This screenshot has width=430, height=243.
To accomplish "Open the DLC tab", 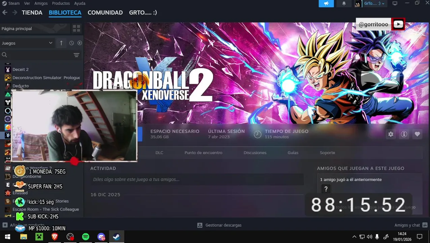I will 159,153.
